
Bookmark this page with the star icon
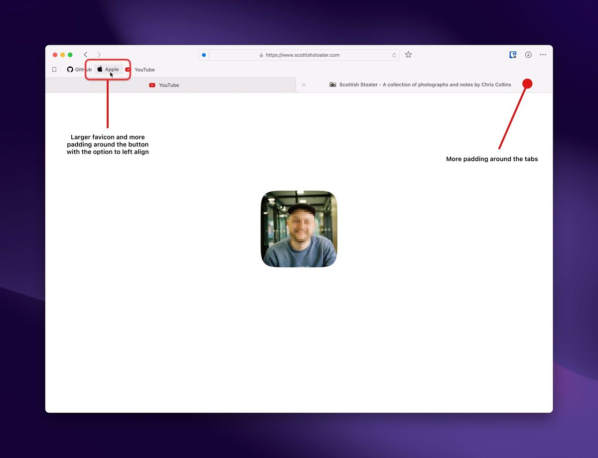[408, 55]
